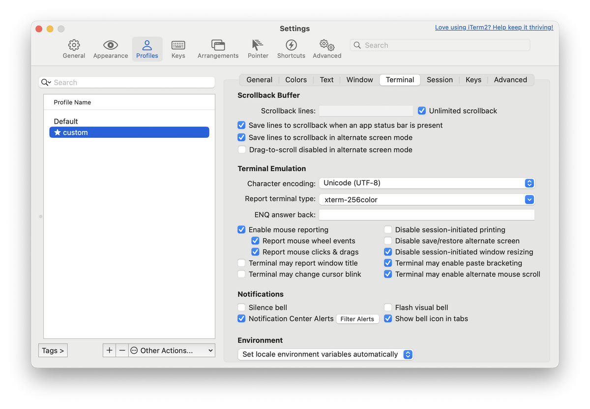Open the locale environment variables dropdown
Screen dimensions: 590x409
(325, 354)
